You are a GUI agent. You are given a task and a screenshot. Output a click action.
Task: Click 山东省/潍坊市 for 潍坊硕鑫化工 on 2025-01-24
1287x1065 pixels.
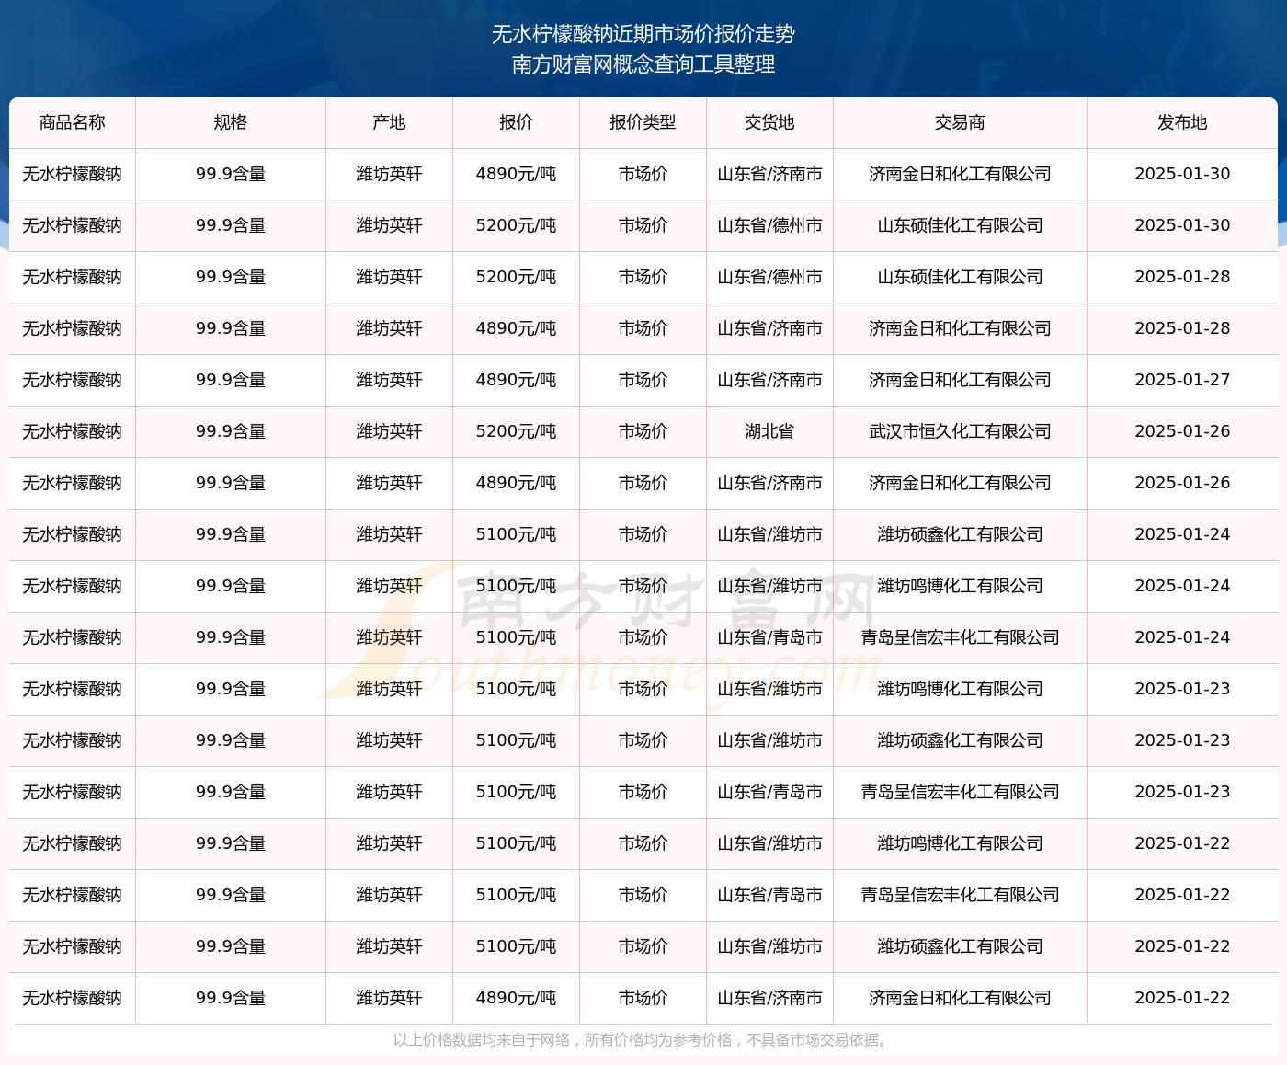769,534
